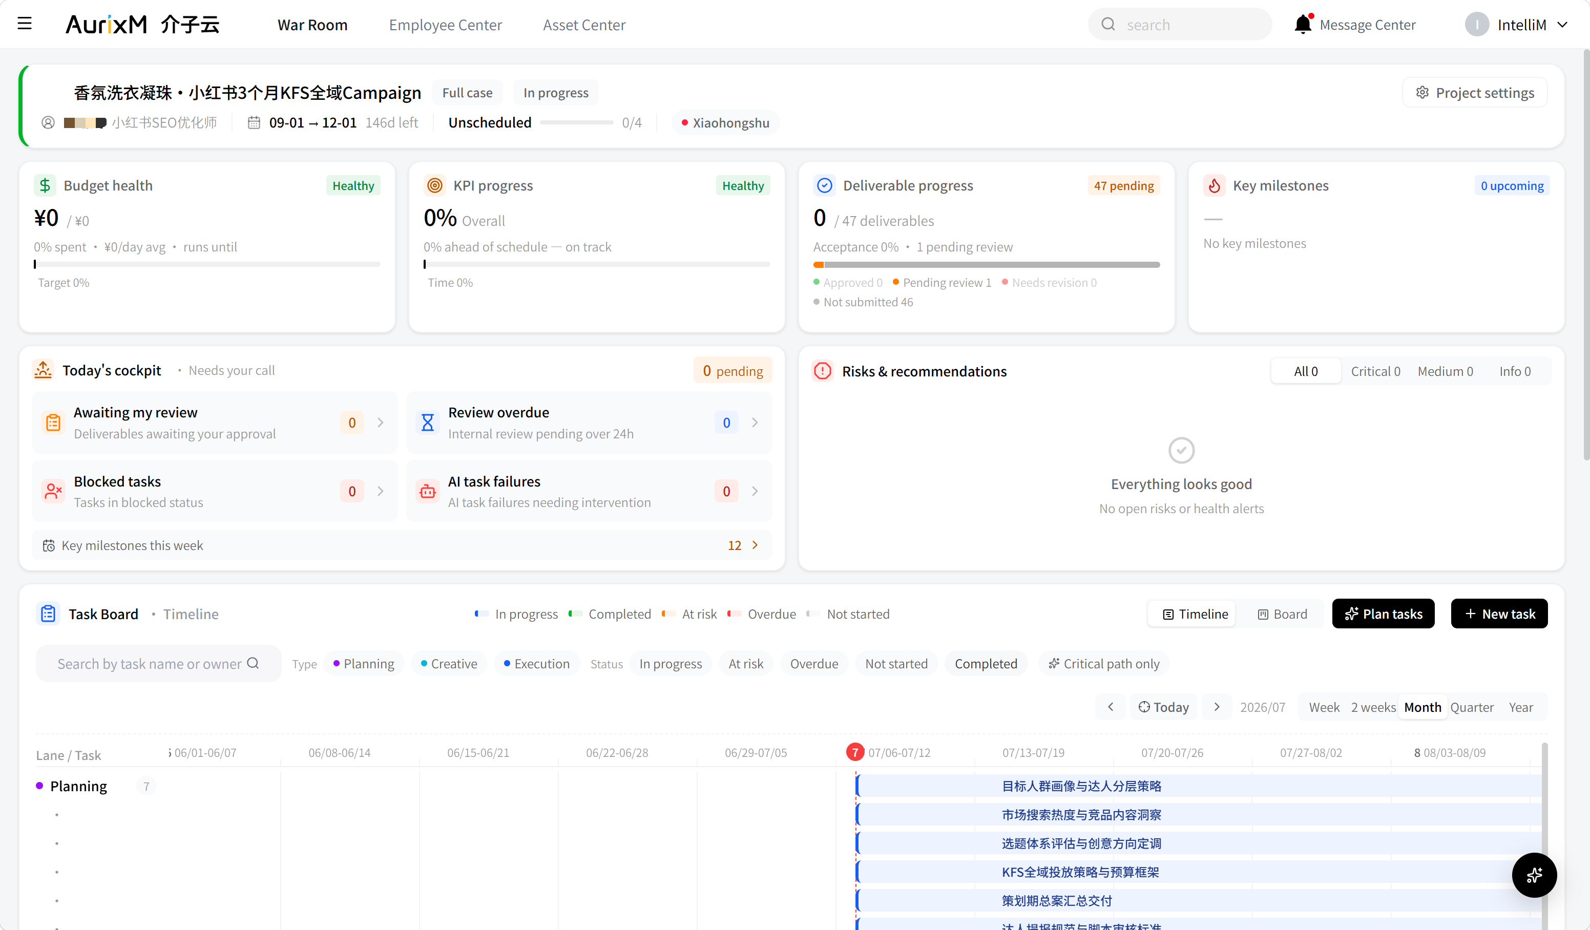Click the AI task failures robot icon
Viewport: 1590px width, 930px height.
(x=427, y=491)
